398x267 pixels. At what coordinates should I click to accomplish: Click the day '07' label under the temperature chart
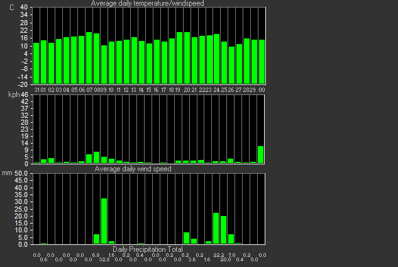tap(89, 90)
